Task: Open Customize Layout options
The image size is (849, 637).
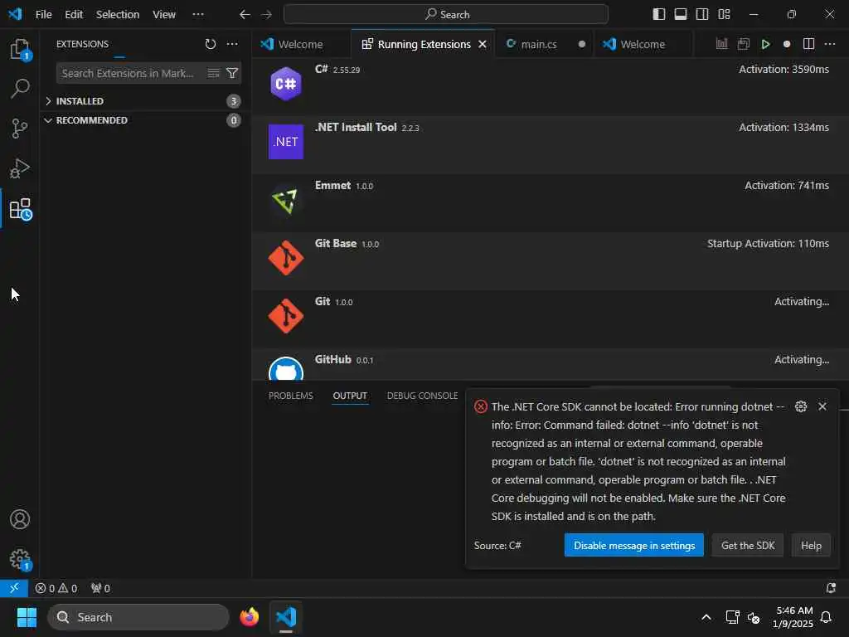Action: (x=724, y=14)
